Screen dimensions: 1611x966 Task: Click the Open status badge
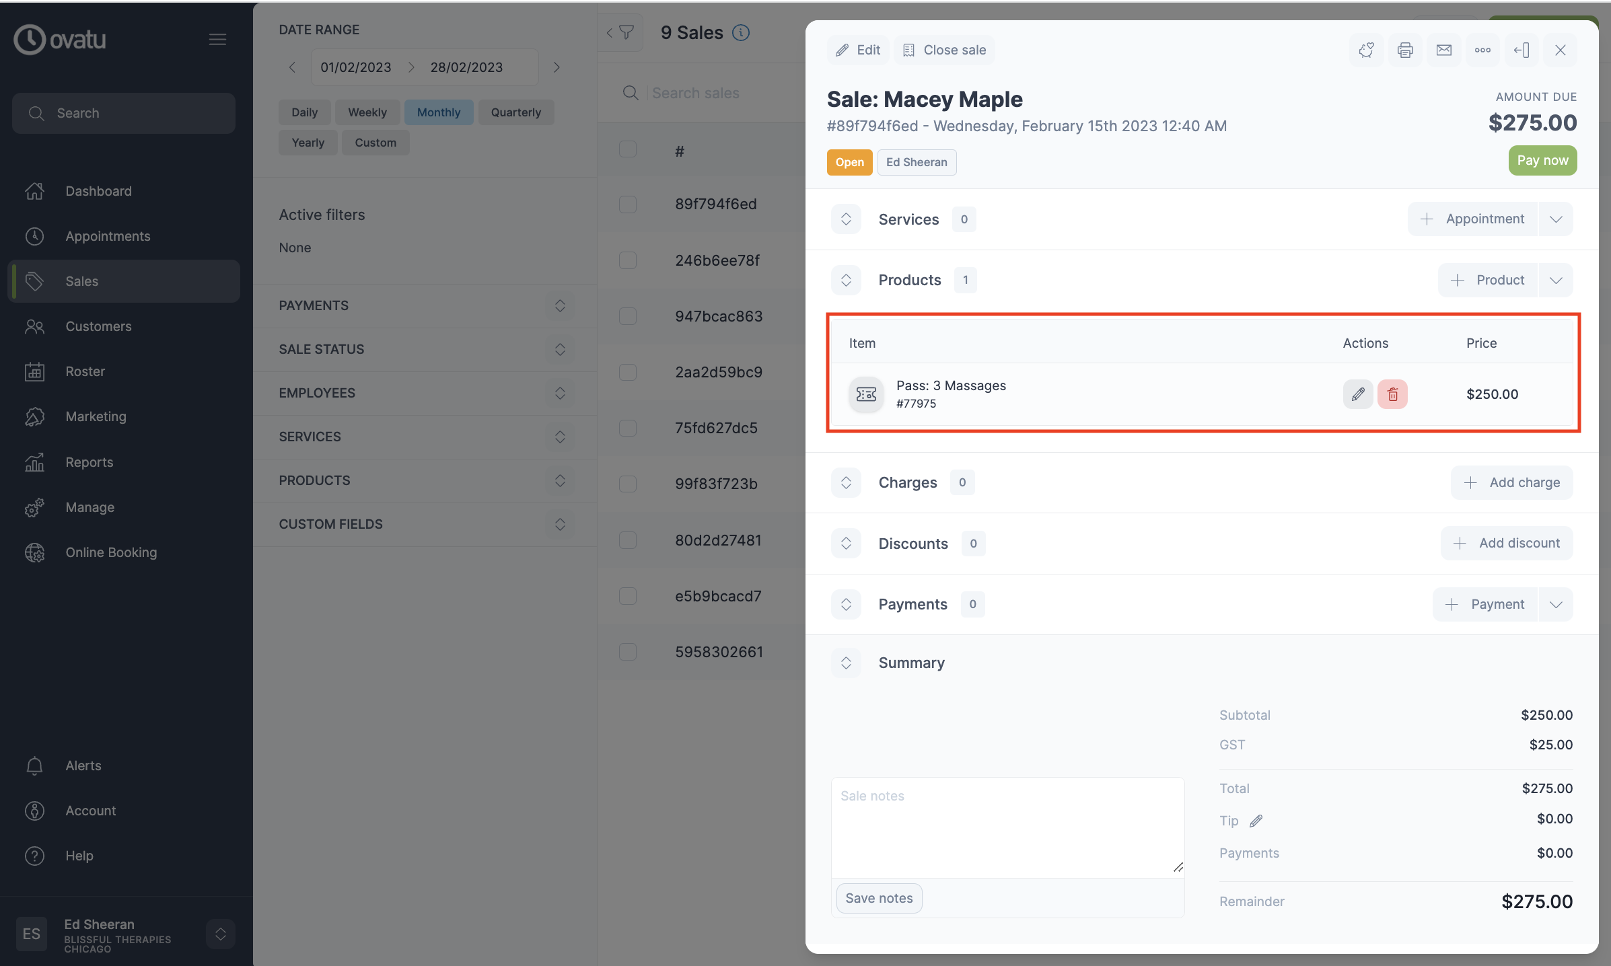pyautogui.click(x=849, y=162)
